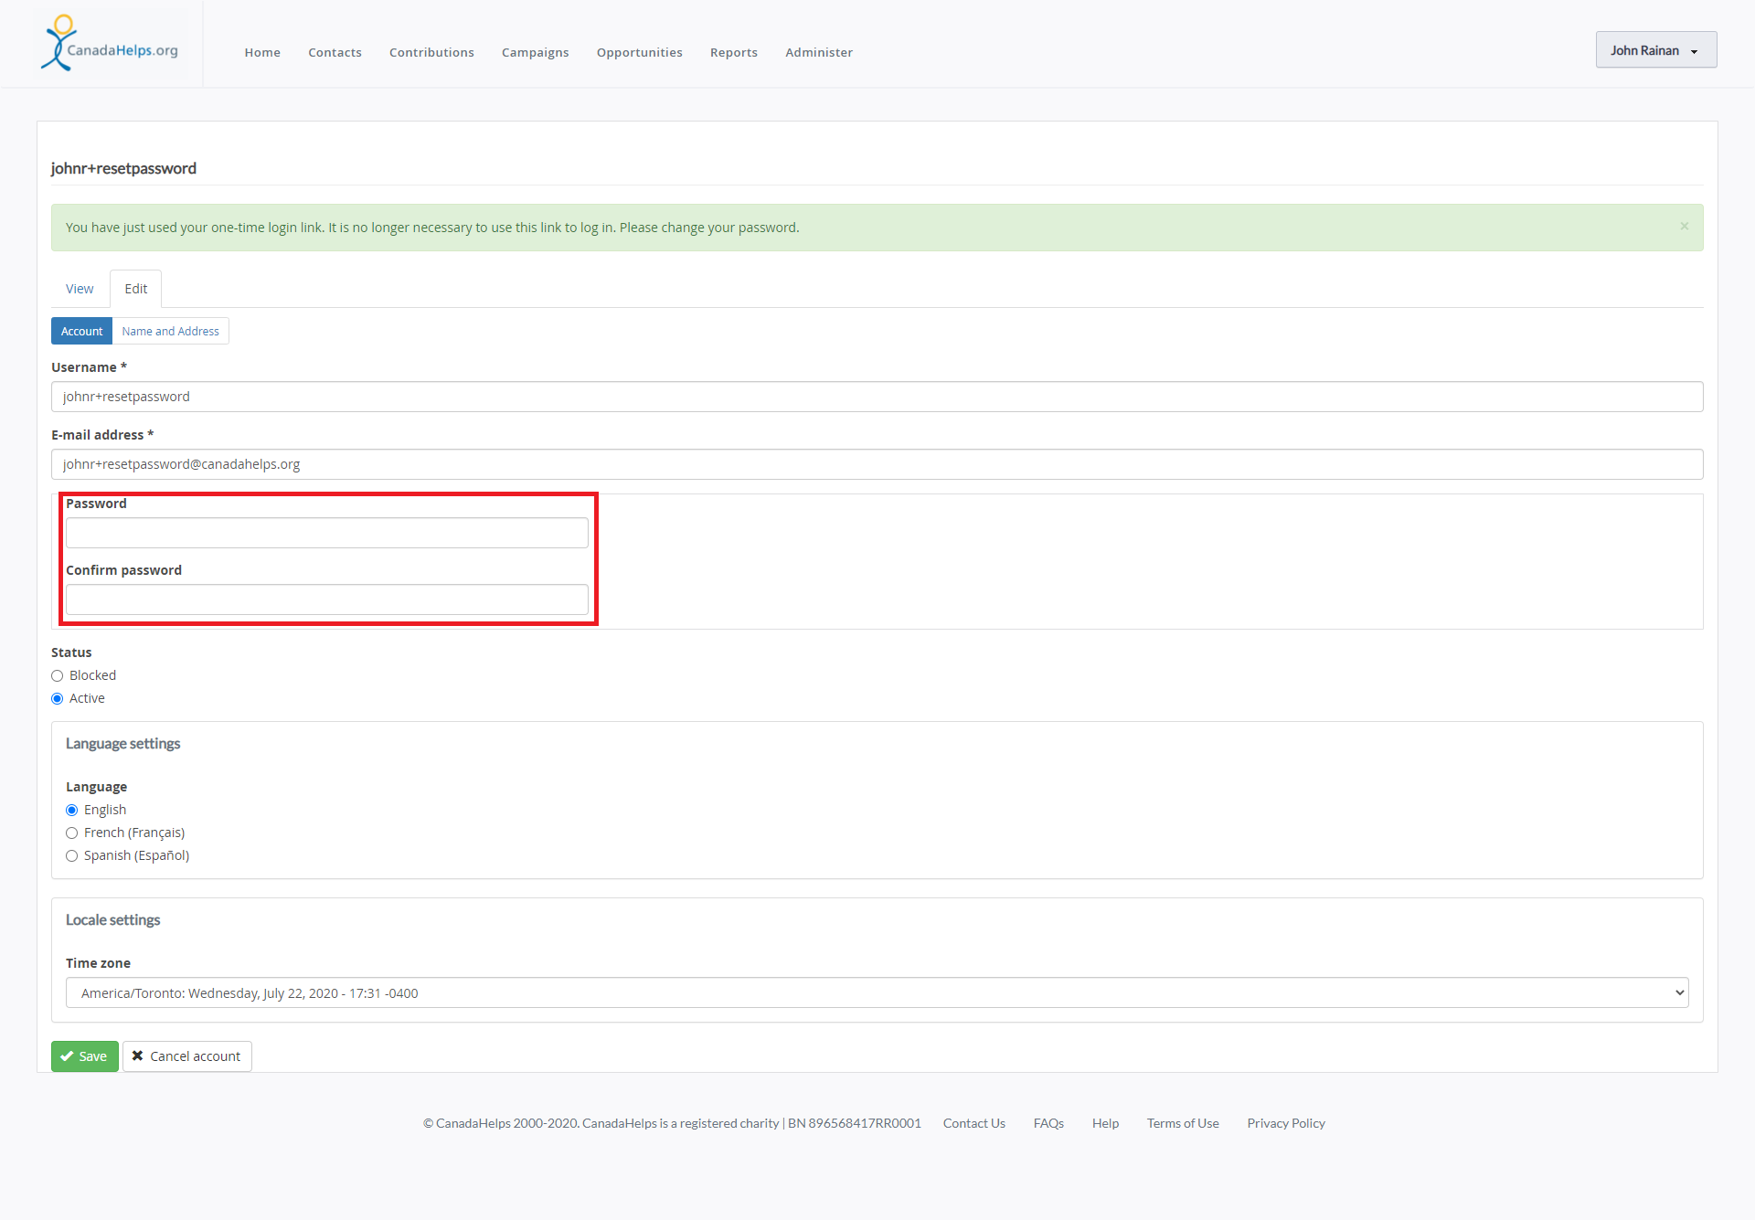This screenshot has width=1755, height=1220.
Task: Open the Campaigns menu
Action: click(x=535, y=52)
